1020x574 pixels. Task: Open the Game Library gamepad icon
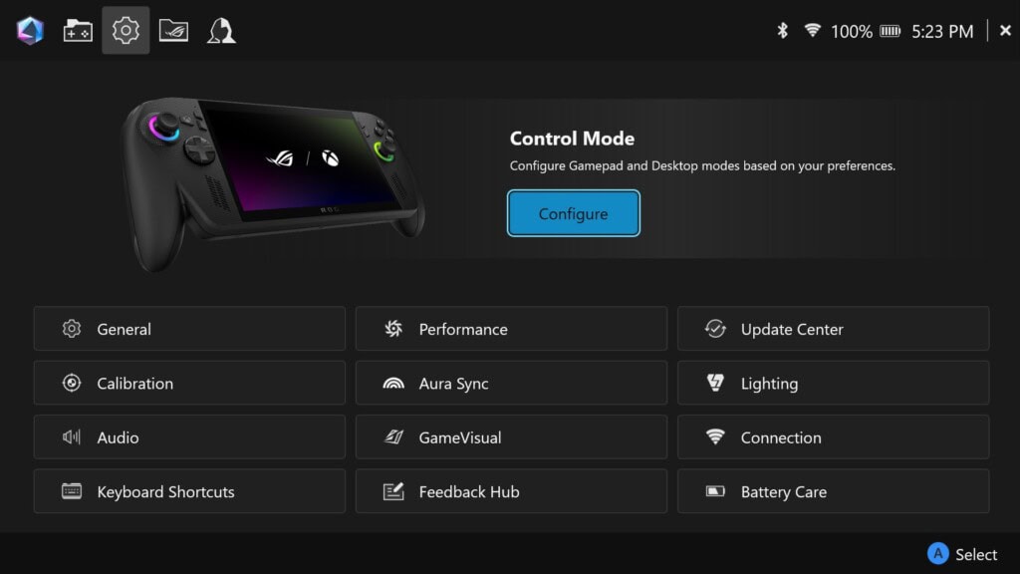click(78, 31)
